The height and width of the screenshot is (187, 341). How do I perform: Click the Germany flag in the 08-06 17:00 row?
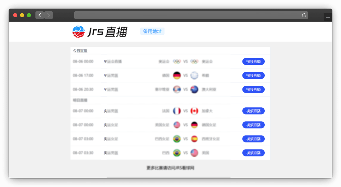coord(177,75)
